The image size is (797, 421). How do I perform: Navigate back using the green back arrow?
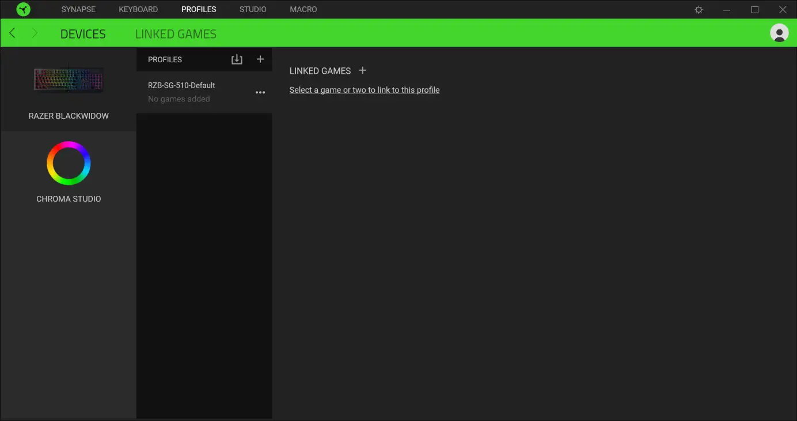tap(12, 33)
